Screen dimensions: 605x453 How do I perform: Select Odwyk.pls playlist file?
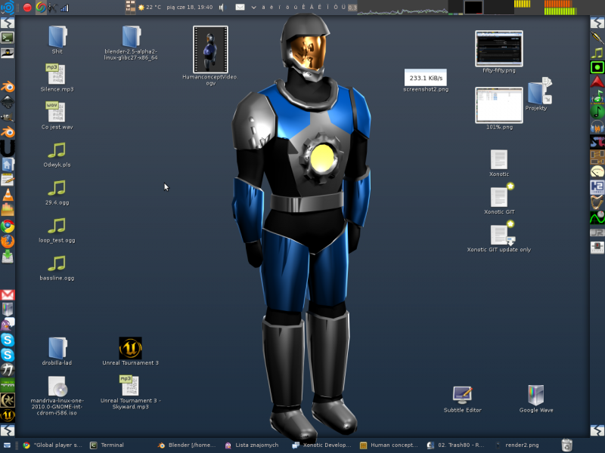57,154
